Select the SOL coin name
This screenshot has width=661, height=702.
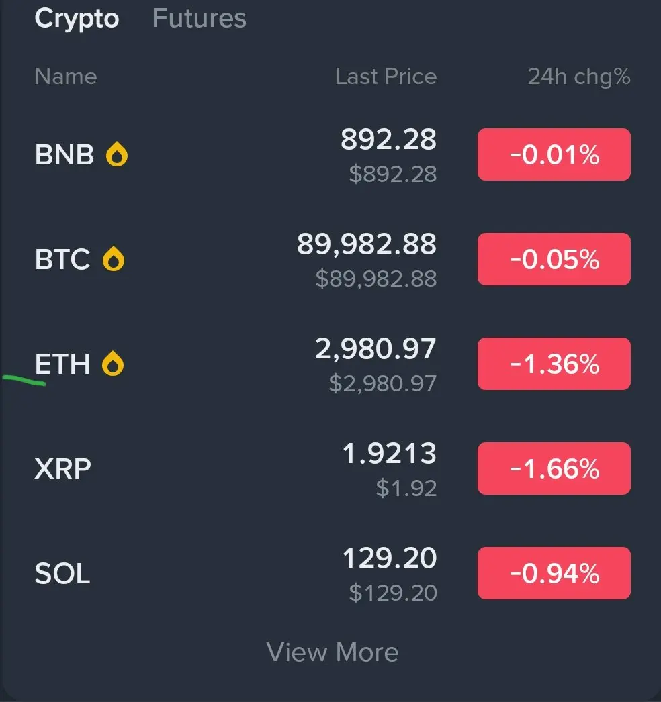tap(62, 574)
